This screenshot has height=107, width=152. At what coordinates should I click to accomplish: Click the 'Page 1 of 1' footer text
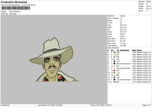click(147, 105)
